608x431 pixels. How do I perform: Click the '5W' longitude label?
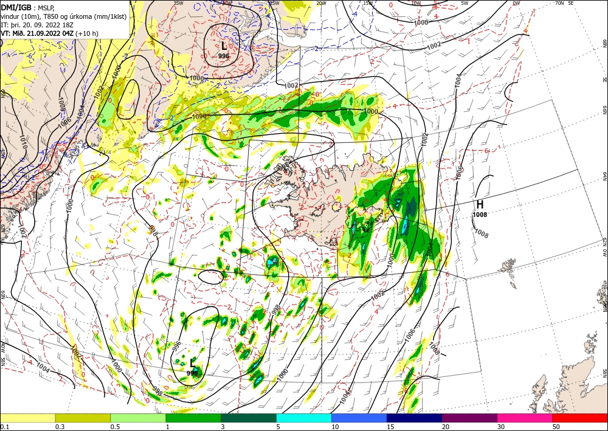click(465, 3)
